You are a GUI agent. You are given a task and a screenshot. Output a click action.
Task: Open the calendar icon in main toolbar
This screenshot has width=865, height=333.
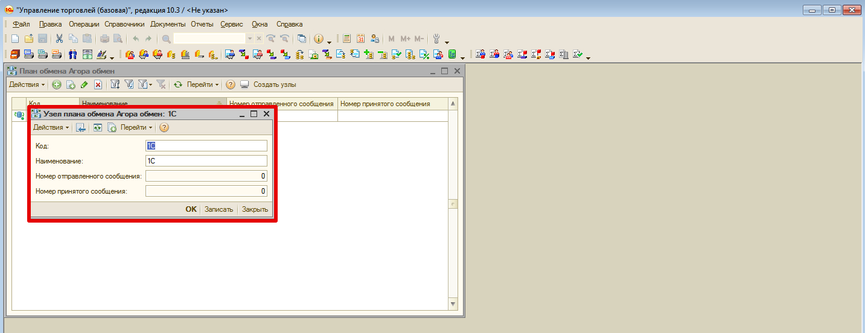[361, 39]
